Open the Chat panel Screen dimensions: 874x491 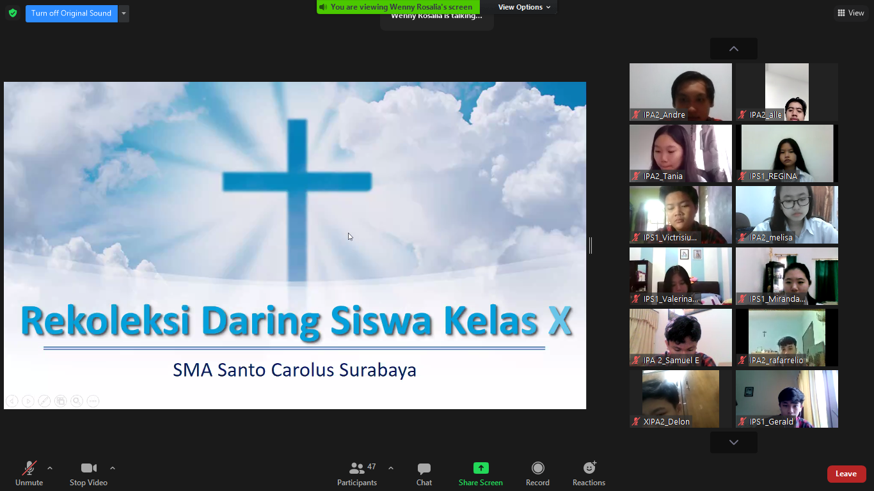(424, 474)
